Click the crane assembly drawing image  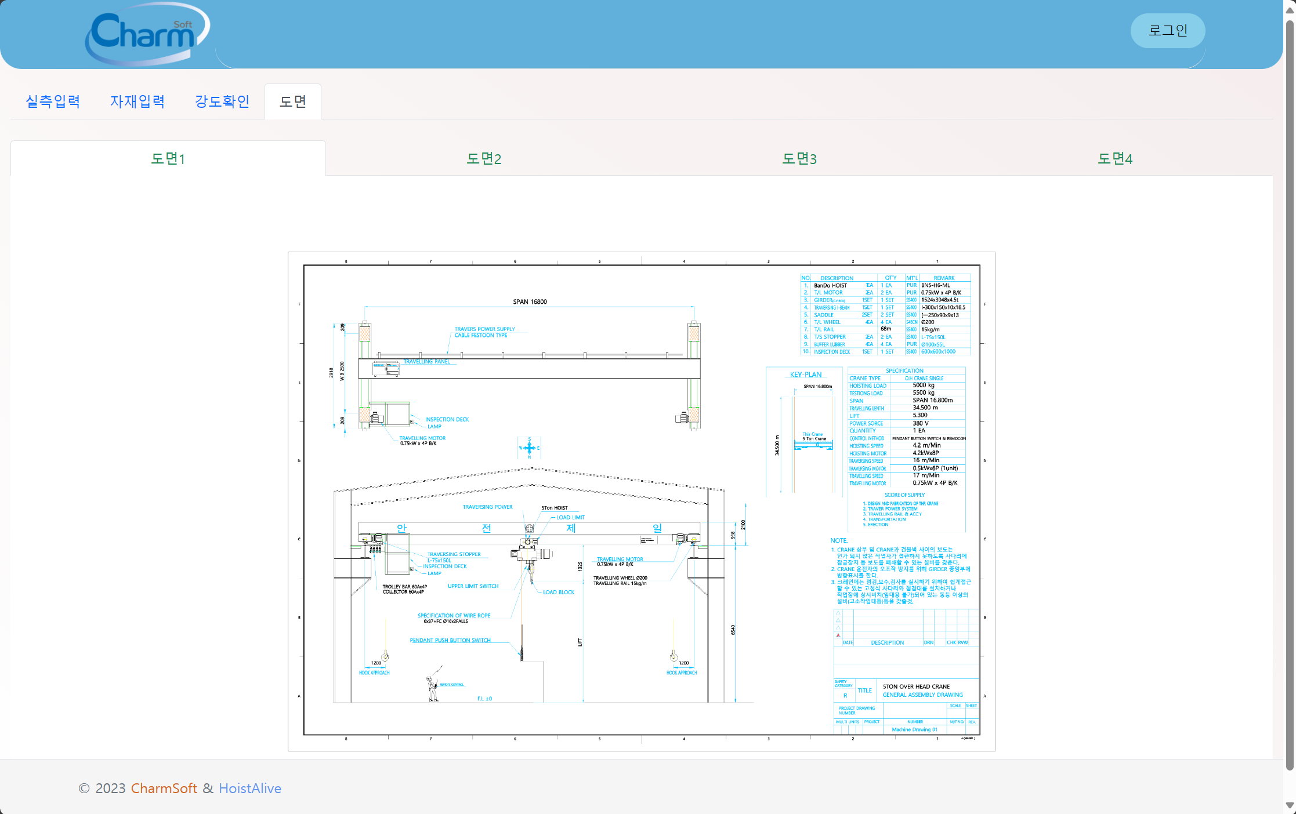pyautogui.click(x=642, y=502)
